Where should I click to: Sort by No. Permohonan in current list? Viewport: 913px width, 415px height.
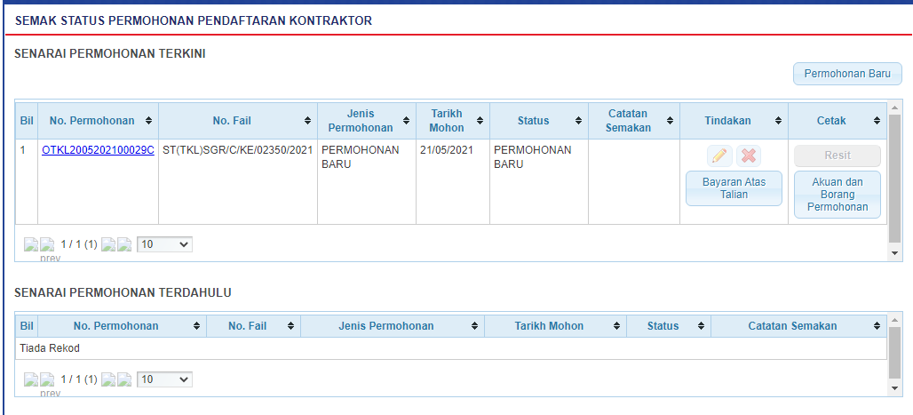[x=98, y=121]
